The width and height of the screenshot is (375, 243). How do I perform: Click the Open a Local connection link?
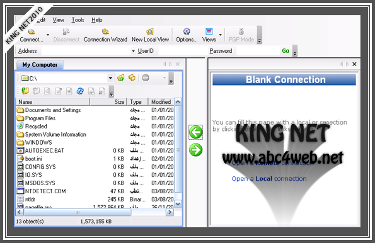(x=269, y=179)
